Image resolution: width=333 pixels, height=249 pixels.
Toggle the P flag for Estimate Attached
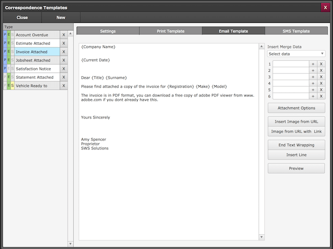coord(5,43)
